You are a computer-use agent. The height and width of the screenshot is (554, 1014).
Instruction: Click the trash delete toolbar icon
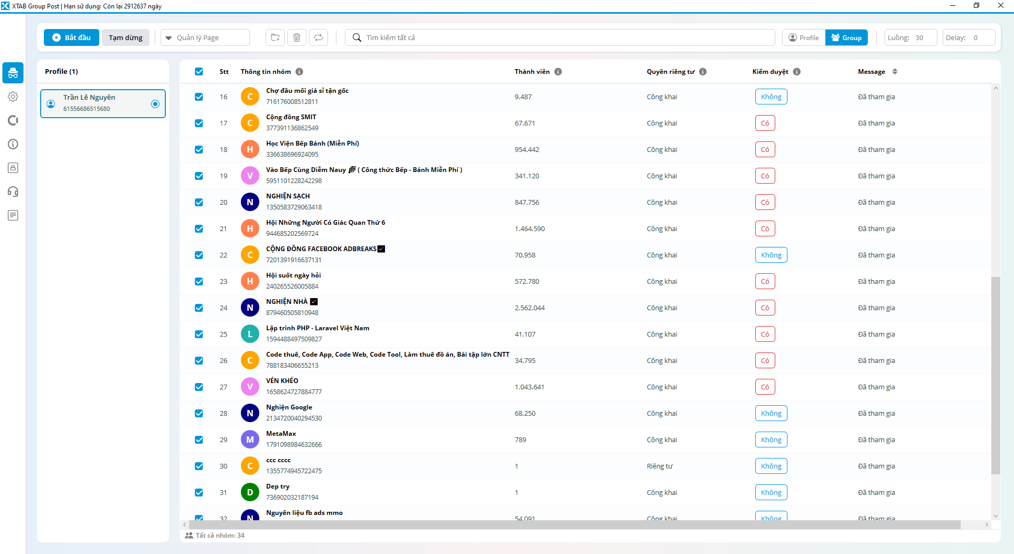(297, 37)
